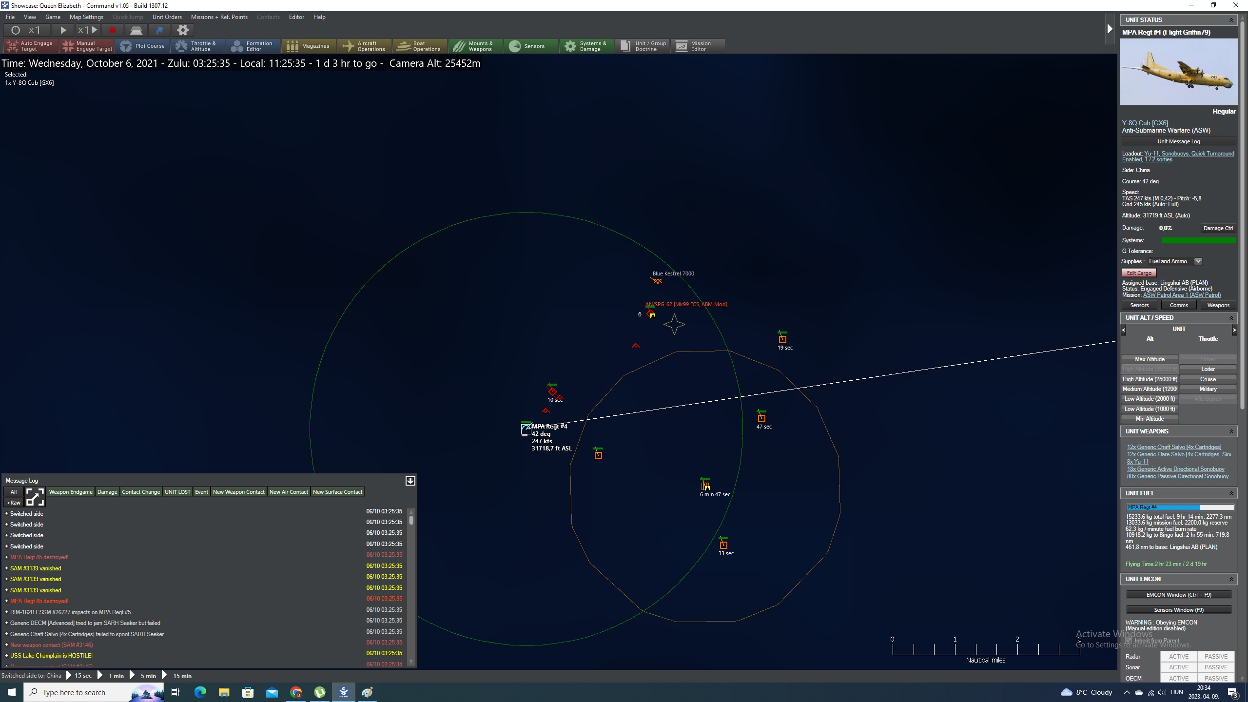1248x702 pixels.
Task: Activate Plot Course tool
Action: 143,46
